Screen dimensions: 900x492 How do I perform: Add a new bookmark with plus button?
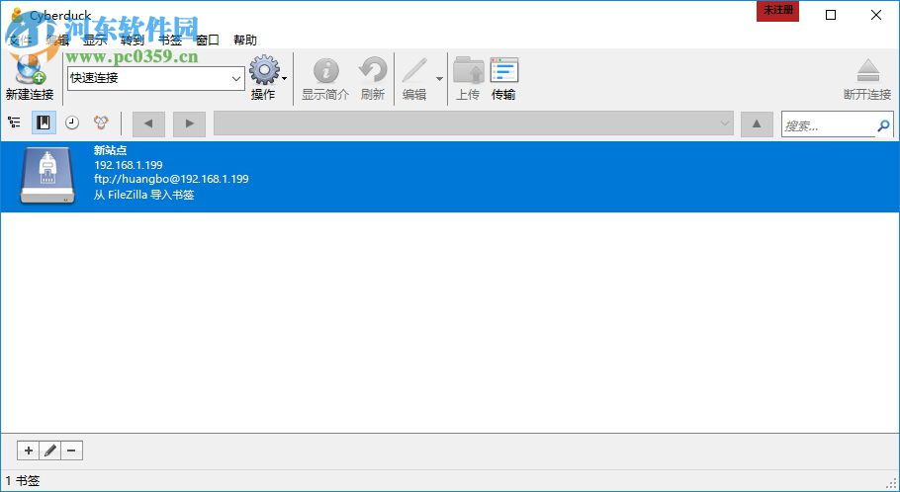point(28,451)
